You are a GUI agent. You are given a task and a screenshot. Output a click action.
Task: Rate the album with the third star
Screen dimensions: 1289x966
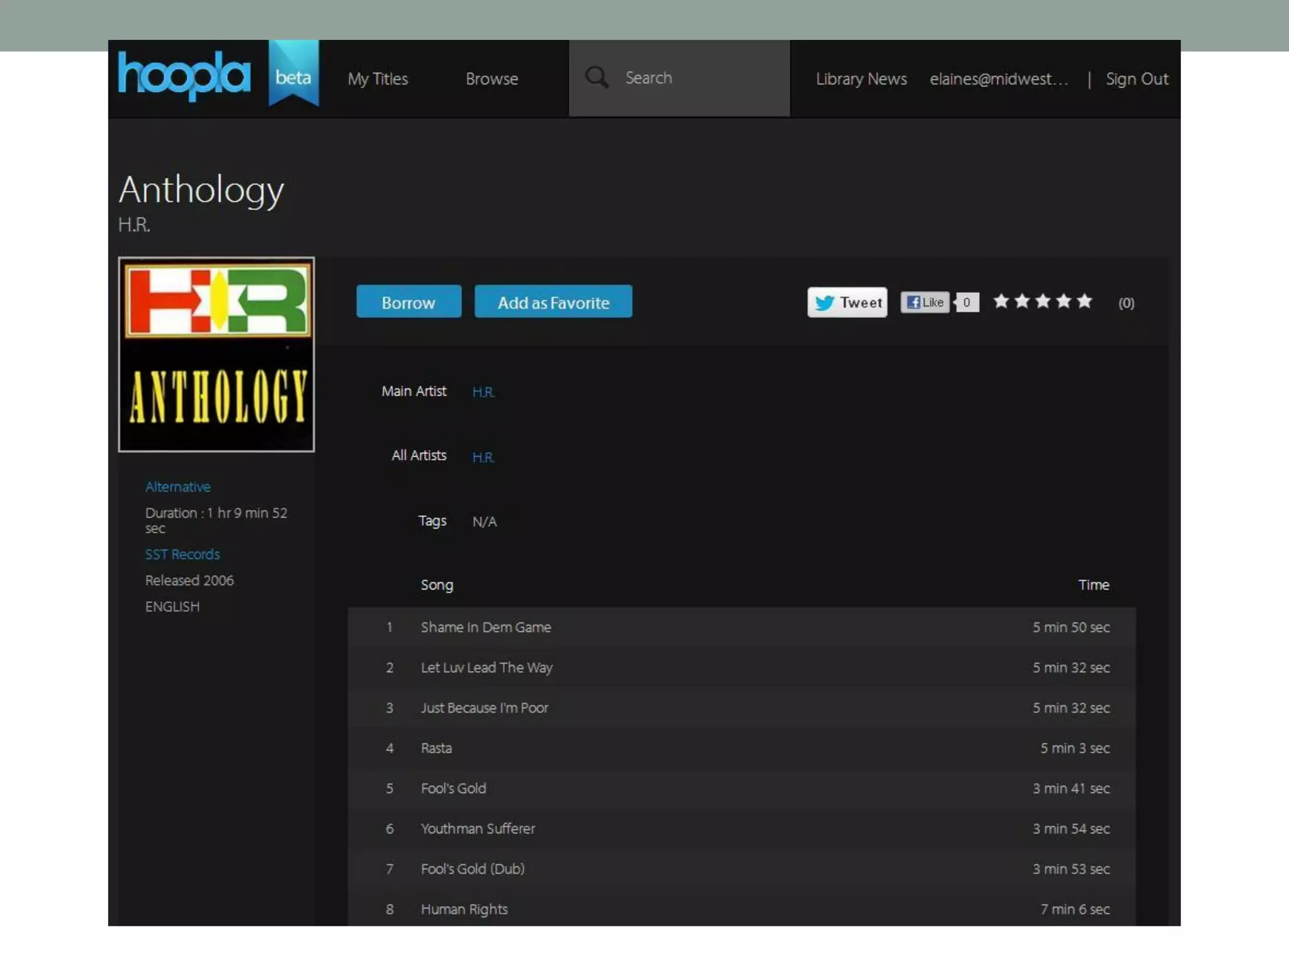(x=1042, y=301)
